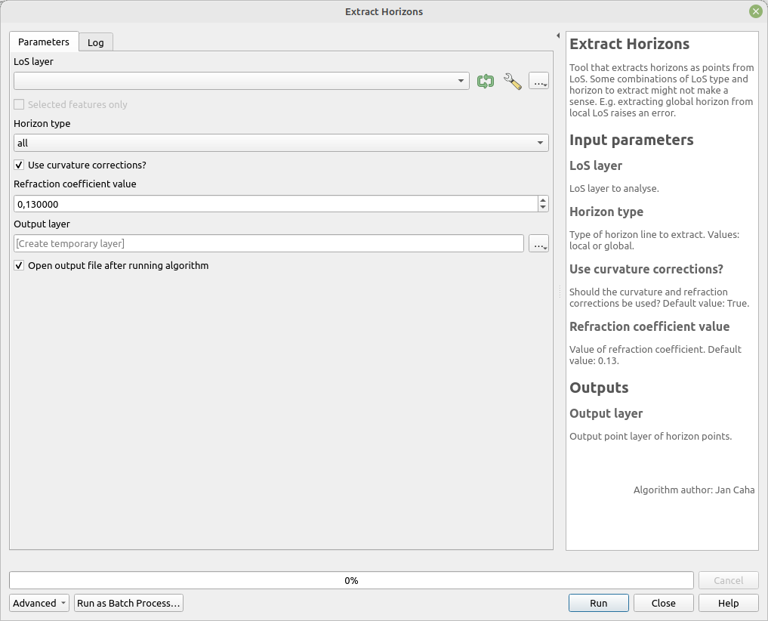Open the Horizon type dropdown
This screenshot has height=621, width=768.
click(281, 143)
